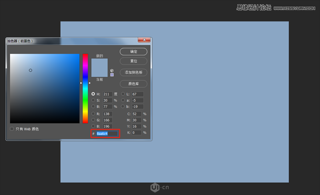320x195 pixels.
Task: Click the H value field showing 211
Action: click(x=107, y=94)
